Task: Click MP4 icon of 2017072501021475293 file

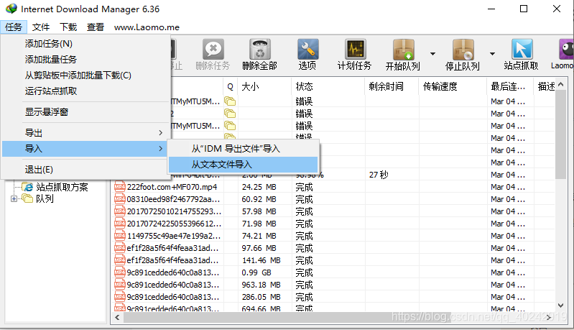Action: pyautogui.click(x=120, y=211)
